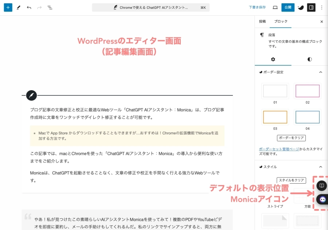The image size is (328, 230).
Task: Collapse the スタイル panel
Action: pos(320,167)
